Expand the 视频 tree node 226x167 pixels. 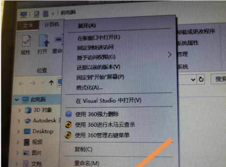(18, 142)
